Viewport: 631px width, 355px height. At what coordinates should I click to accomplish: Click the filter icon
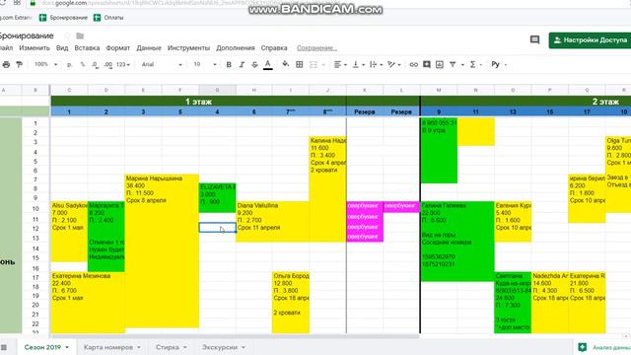(x=453, y=64)
